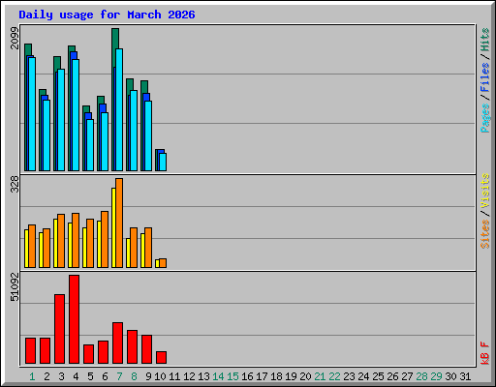Select the red KB bar for day 8
This screenshot has width=496, height=387.
(132, 346)
